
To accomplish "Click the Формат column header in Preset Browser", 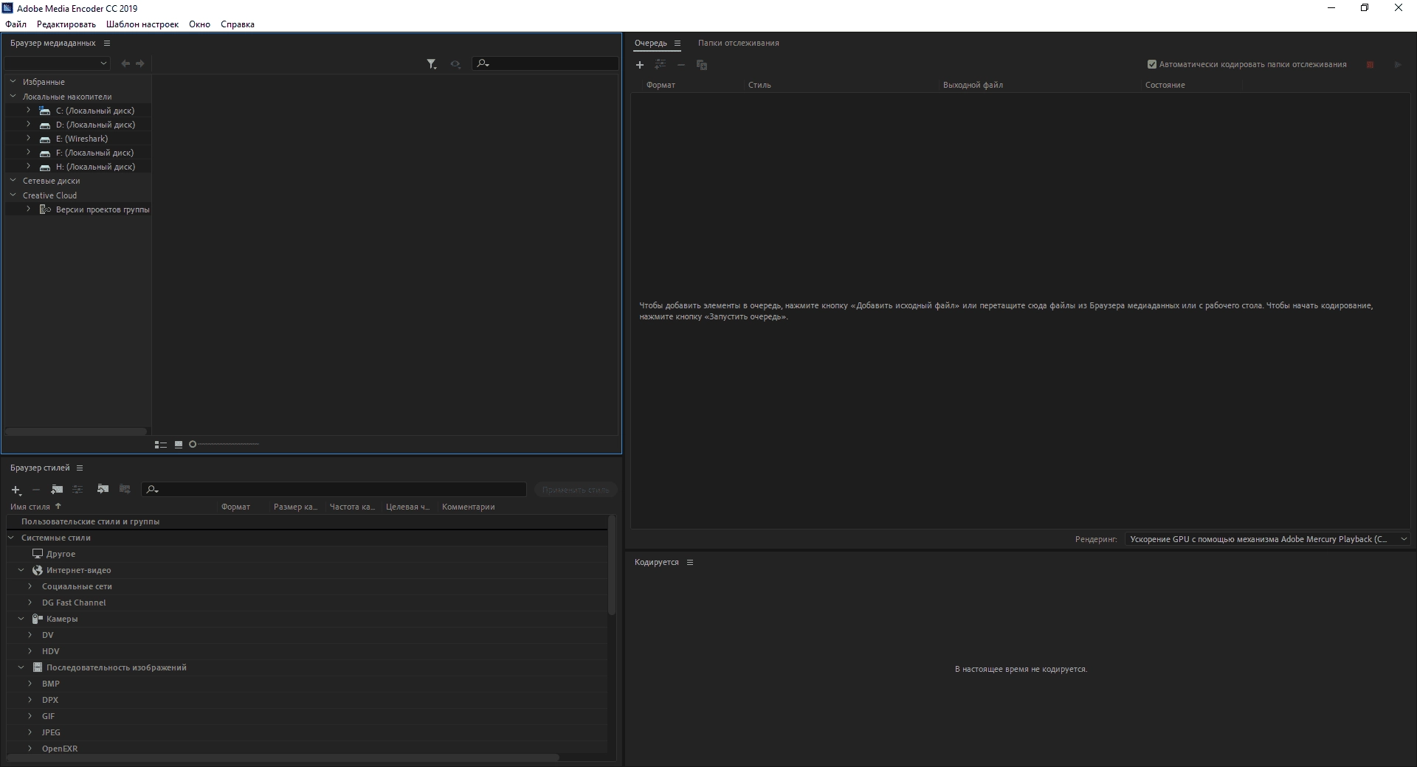I will pyautogui.click(x=235, y=507).
